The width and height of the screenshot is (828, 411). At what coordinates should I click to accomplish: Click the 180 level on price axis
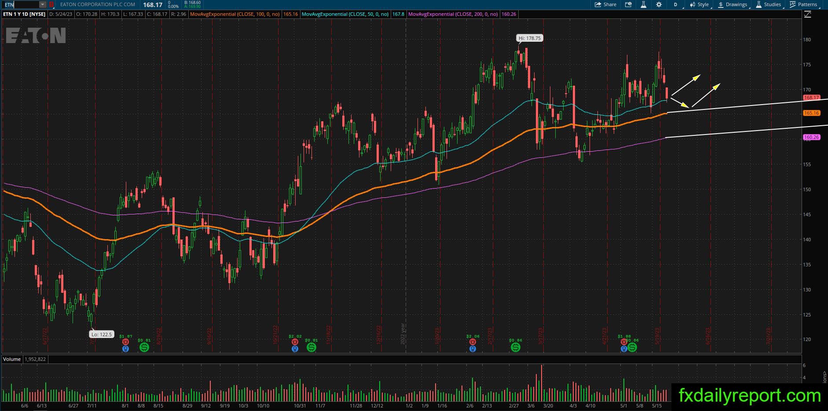click(x=807, y=40)
